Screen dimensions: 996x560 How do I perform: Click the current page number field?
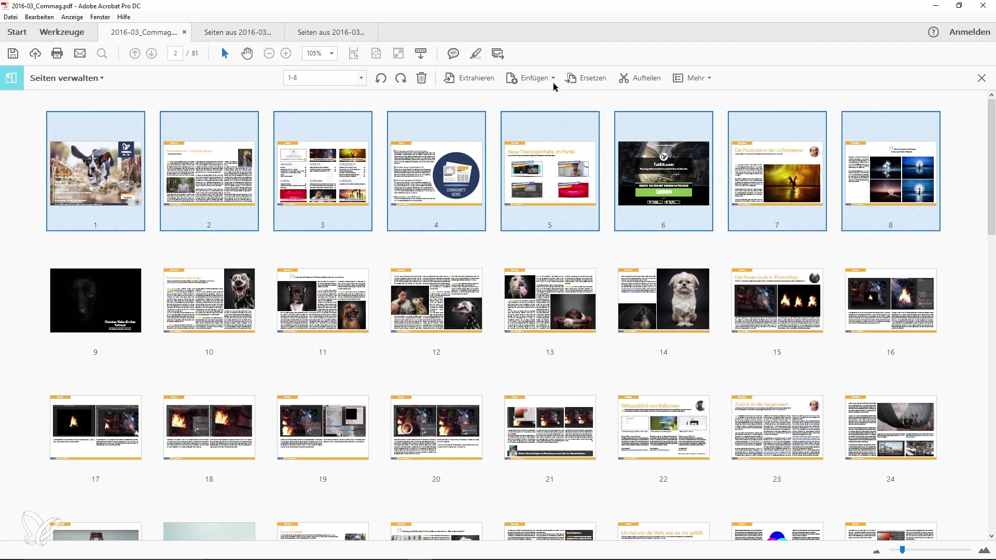point(175,53)
